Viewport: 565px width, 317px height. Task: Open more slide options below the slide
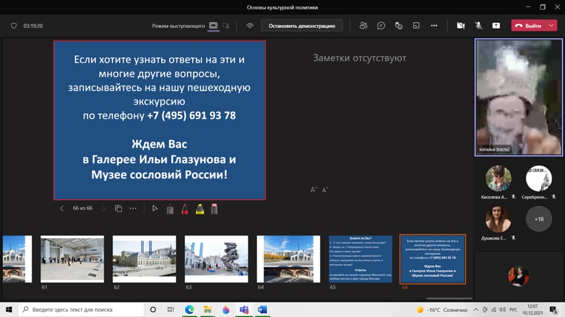133,209
